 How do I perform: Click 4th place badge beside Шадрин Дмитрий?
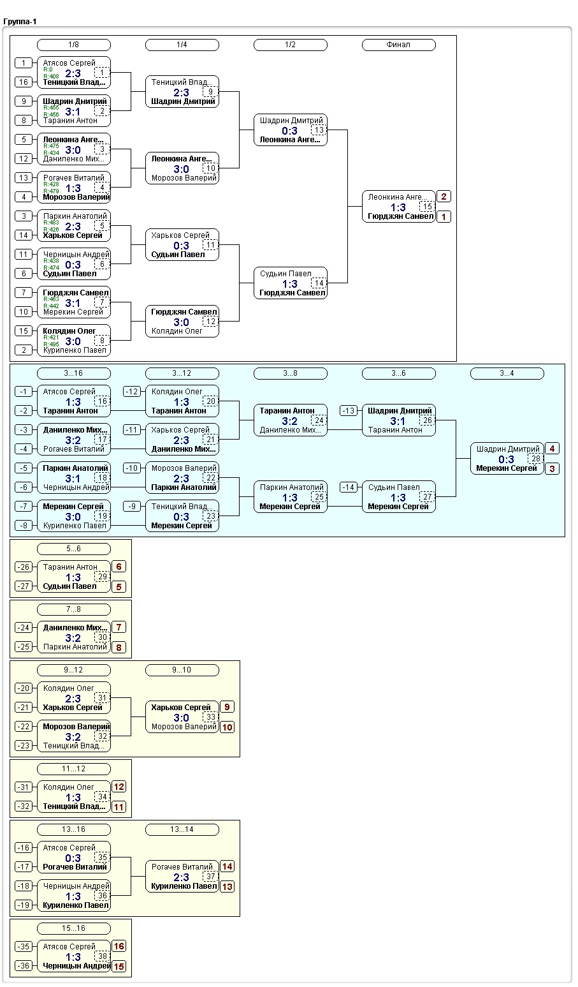coord(552,449)
